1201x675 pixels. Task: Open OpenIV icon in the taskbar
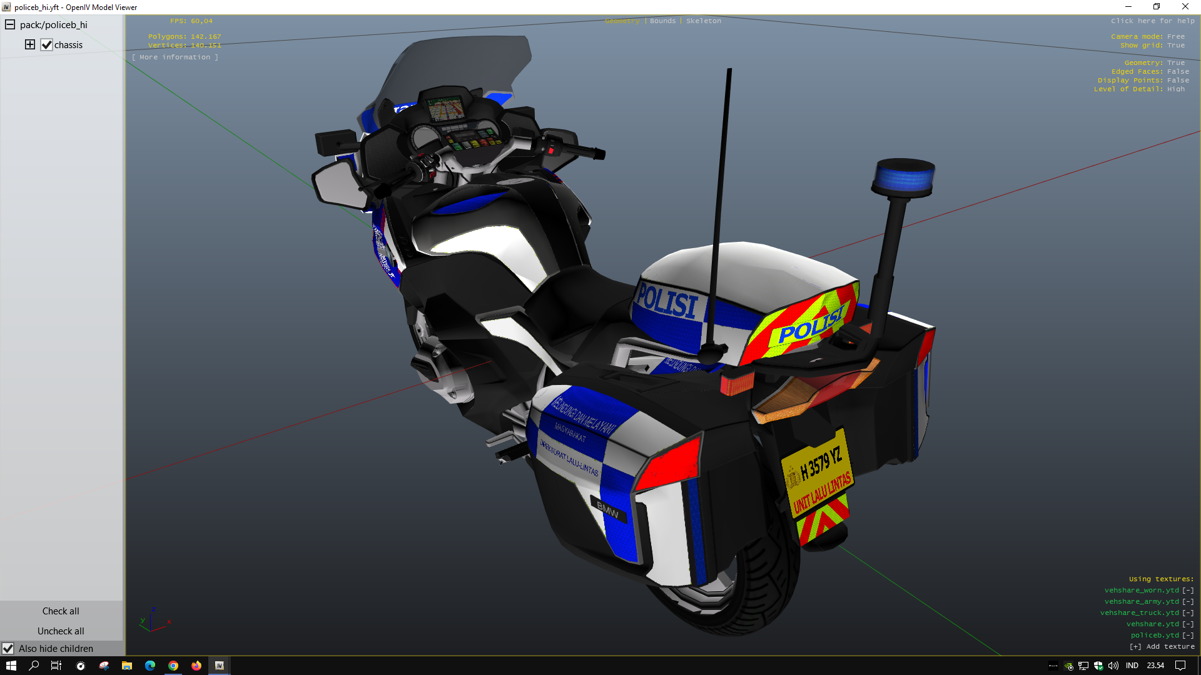tap(220, 666)
